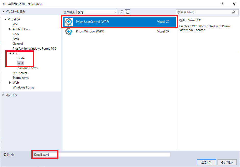Viewport: 240px width, 167px height.
Task: Click the Prism Window (WPF) template icon
Action: tap(68, 31)
